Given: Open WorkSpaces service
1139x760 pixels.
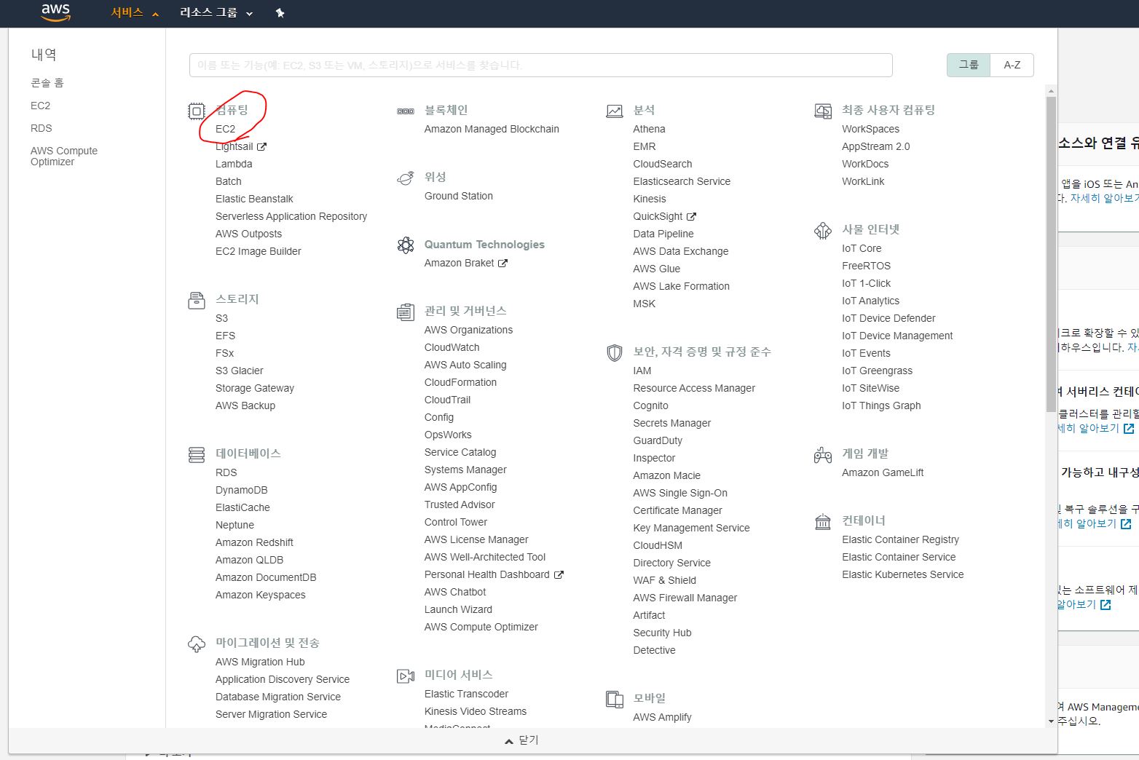Looking at the screenshot, I should [870, 129].
